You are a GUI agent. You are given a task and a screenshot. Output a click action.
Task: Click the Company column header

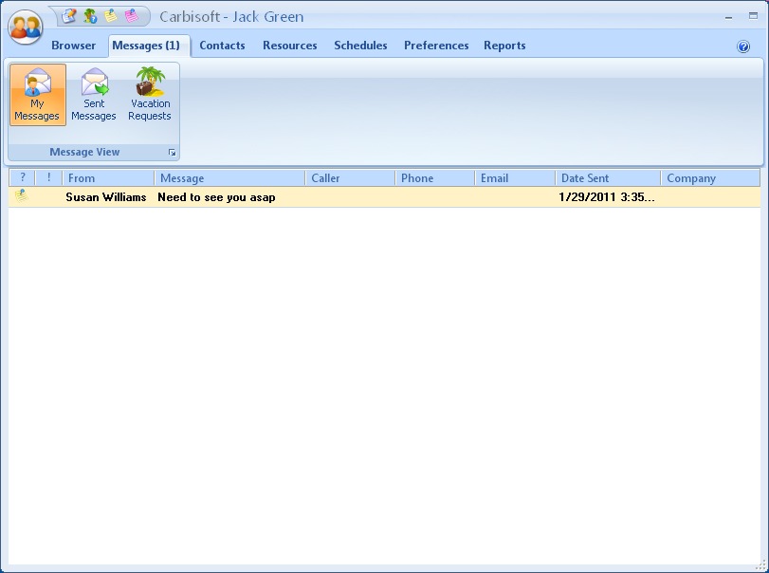click(709, 178)
